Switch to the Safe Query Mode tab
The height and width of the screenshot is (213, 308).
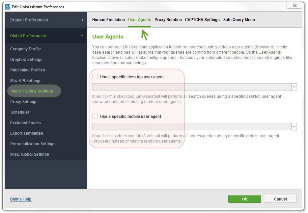pyautogui.click(x=239, y=20)
